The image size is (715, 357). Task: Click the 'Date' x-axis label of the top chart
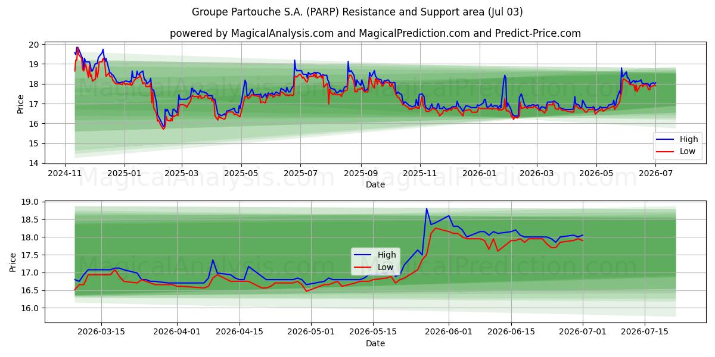click(x=375, y=185)
